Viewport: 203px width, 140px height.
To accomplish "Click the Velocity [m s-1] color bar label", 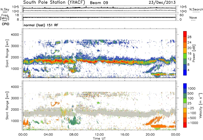I will click(200, 105).
